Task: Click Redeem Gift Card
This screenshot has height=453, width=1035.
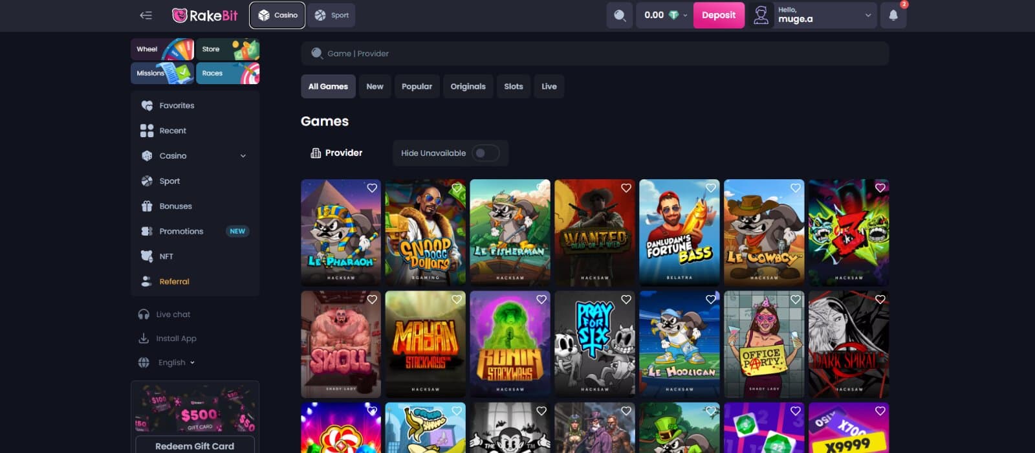Action: pyautogui.click(x=195, y=446)
